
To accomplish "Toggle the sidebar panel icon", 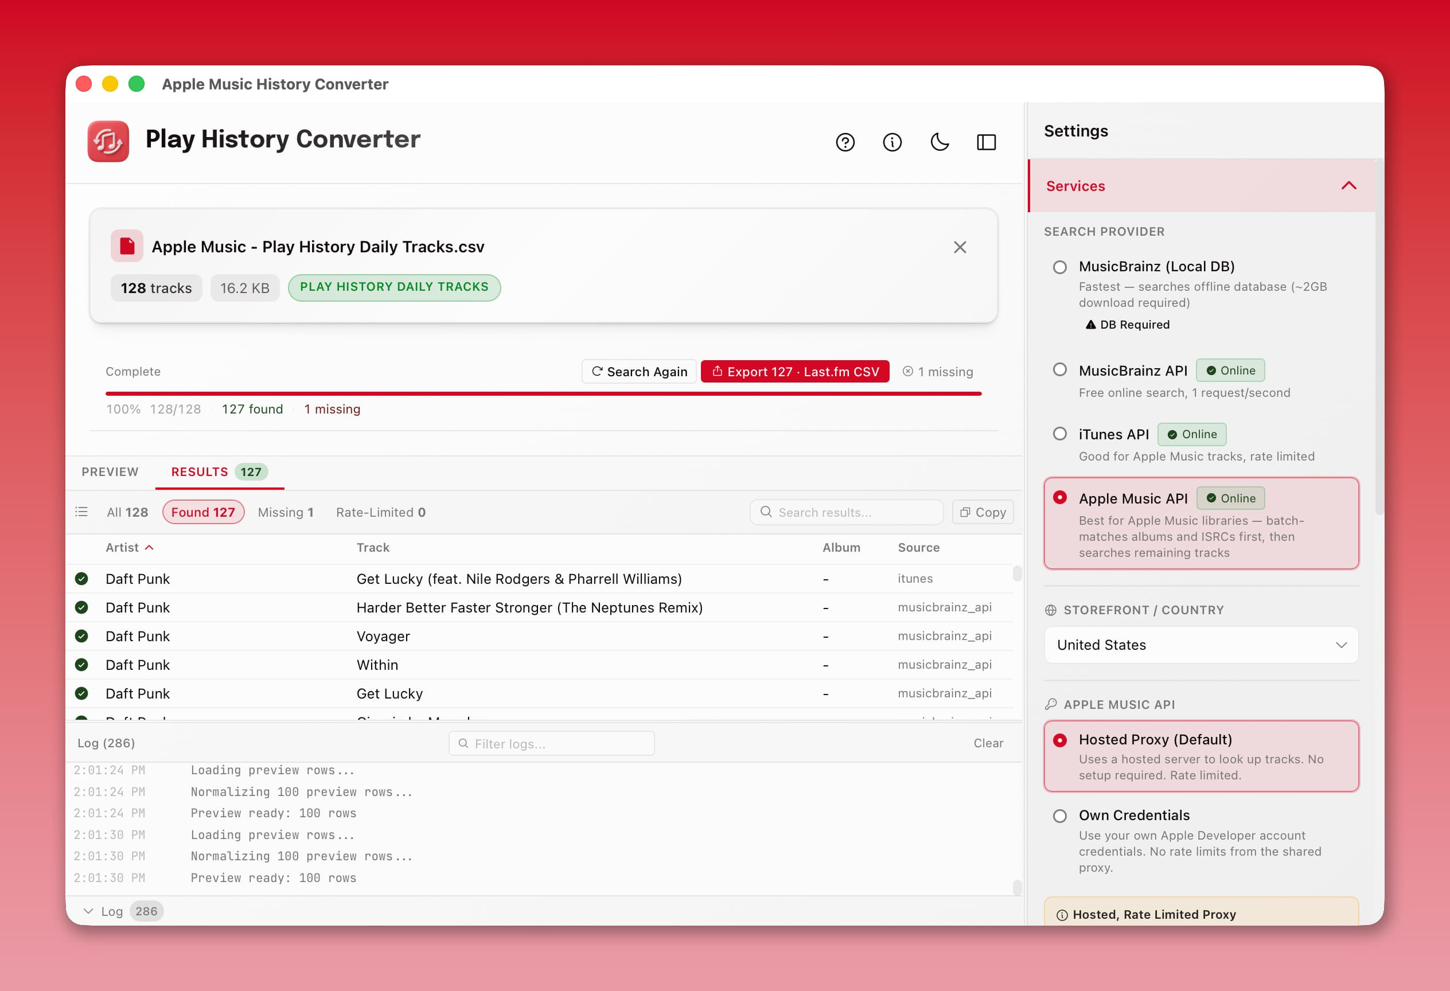I will 986,143.
